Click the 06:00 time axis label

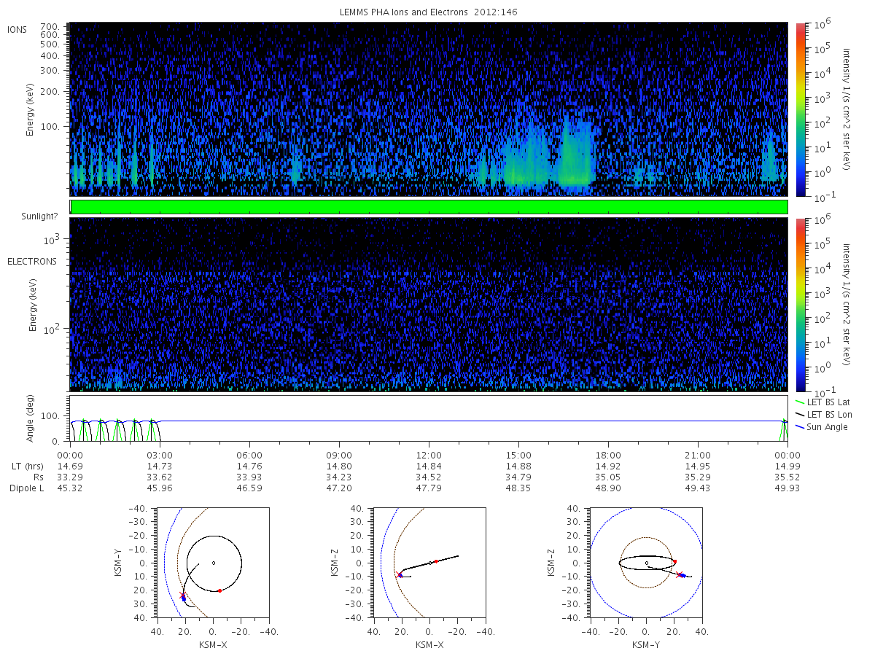(249, 453)
